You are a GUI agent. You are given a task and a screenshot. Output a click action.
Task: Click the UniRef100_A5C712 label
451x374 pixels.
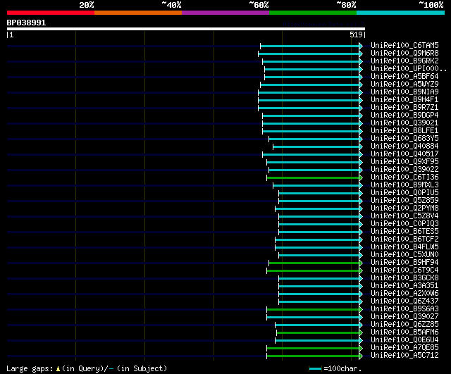(x=404, y=356)
